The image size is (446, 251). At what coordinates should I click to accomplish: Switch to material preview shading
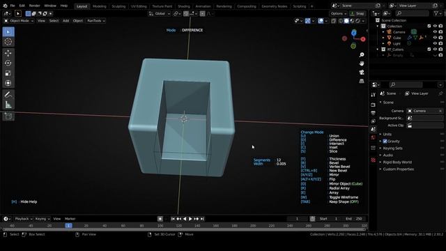point(352,21)
